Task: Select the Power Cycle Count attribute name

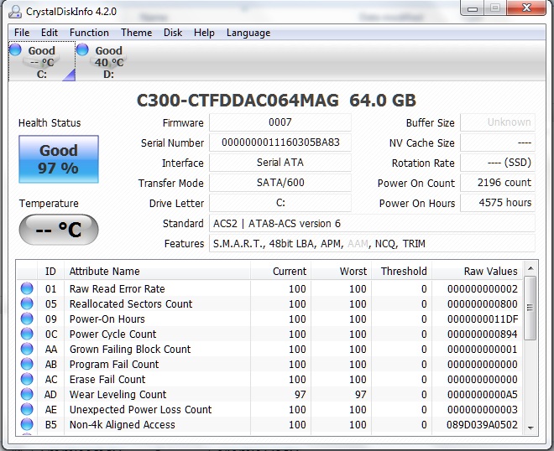Action: (x=112, y=334)
